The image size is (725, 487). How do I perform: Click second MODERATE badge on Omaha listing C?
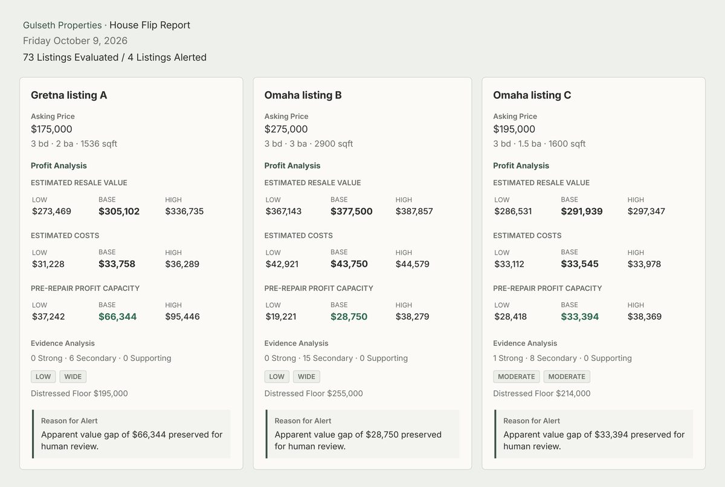567,377
